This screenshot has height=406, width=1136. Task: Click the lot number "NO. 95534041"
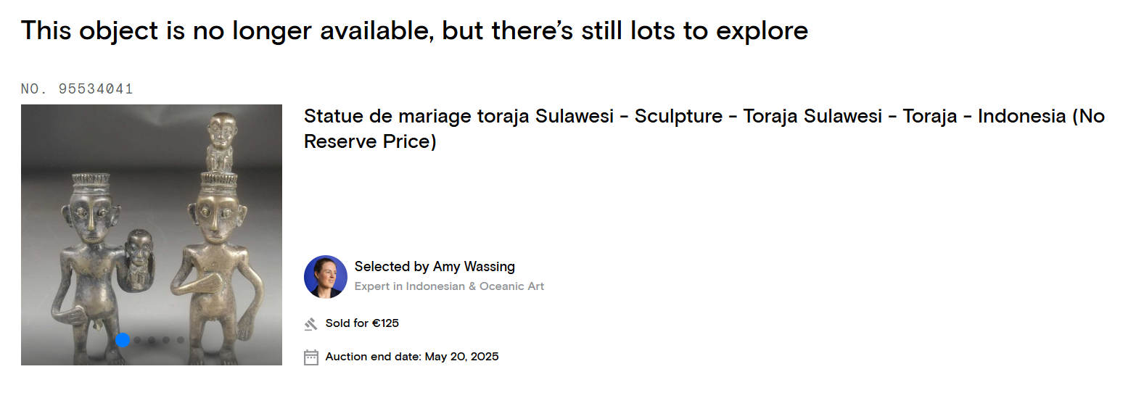(77, 89)
